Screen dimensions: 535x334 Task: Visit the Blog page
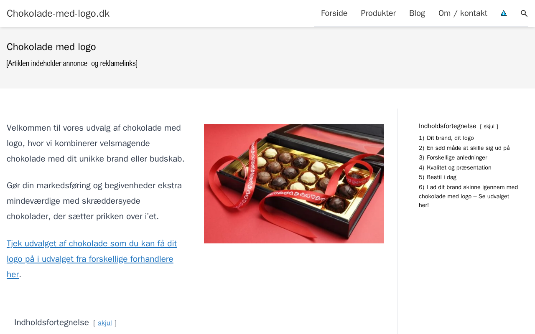coord(417,13)
